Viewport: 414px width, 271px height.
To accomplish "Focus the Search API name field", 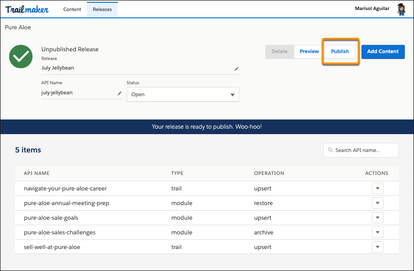I will pyautogui.click(x=361, y=150).
